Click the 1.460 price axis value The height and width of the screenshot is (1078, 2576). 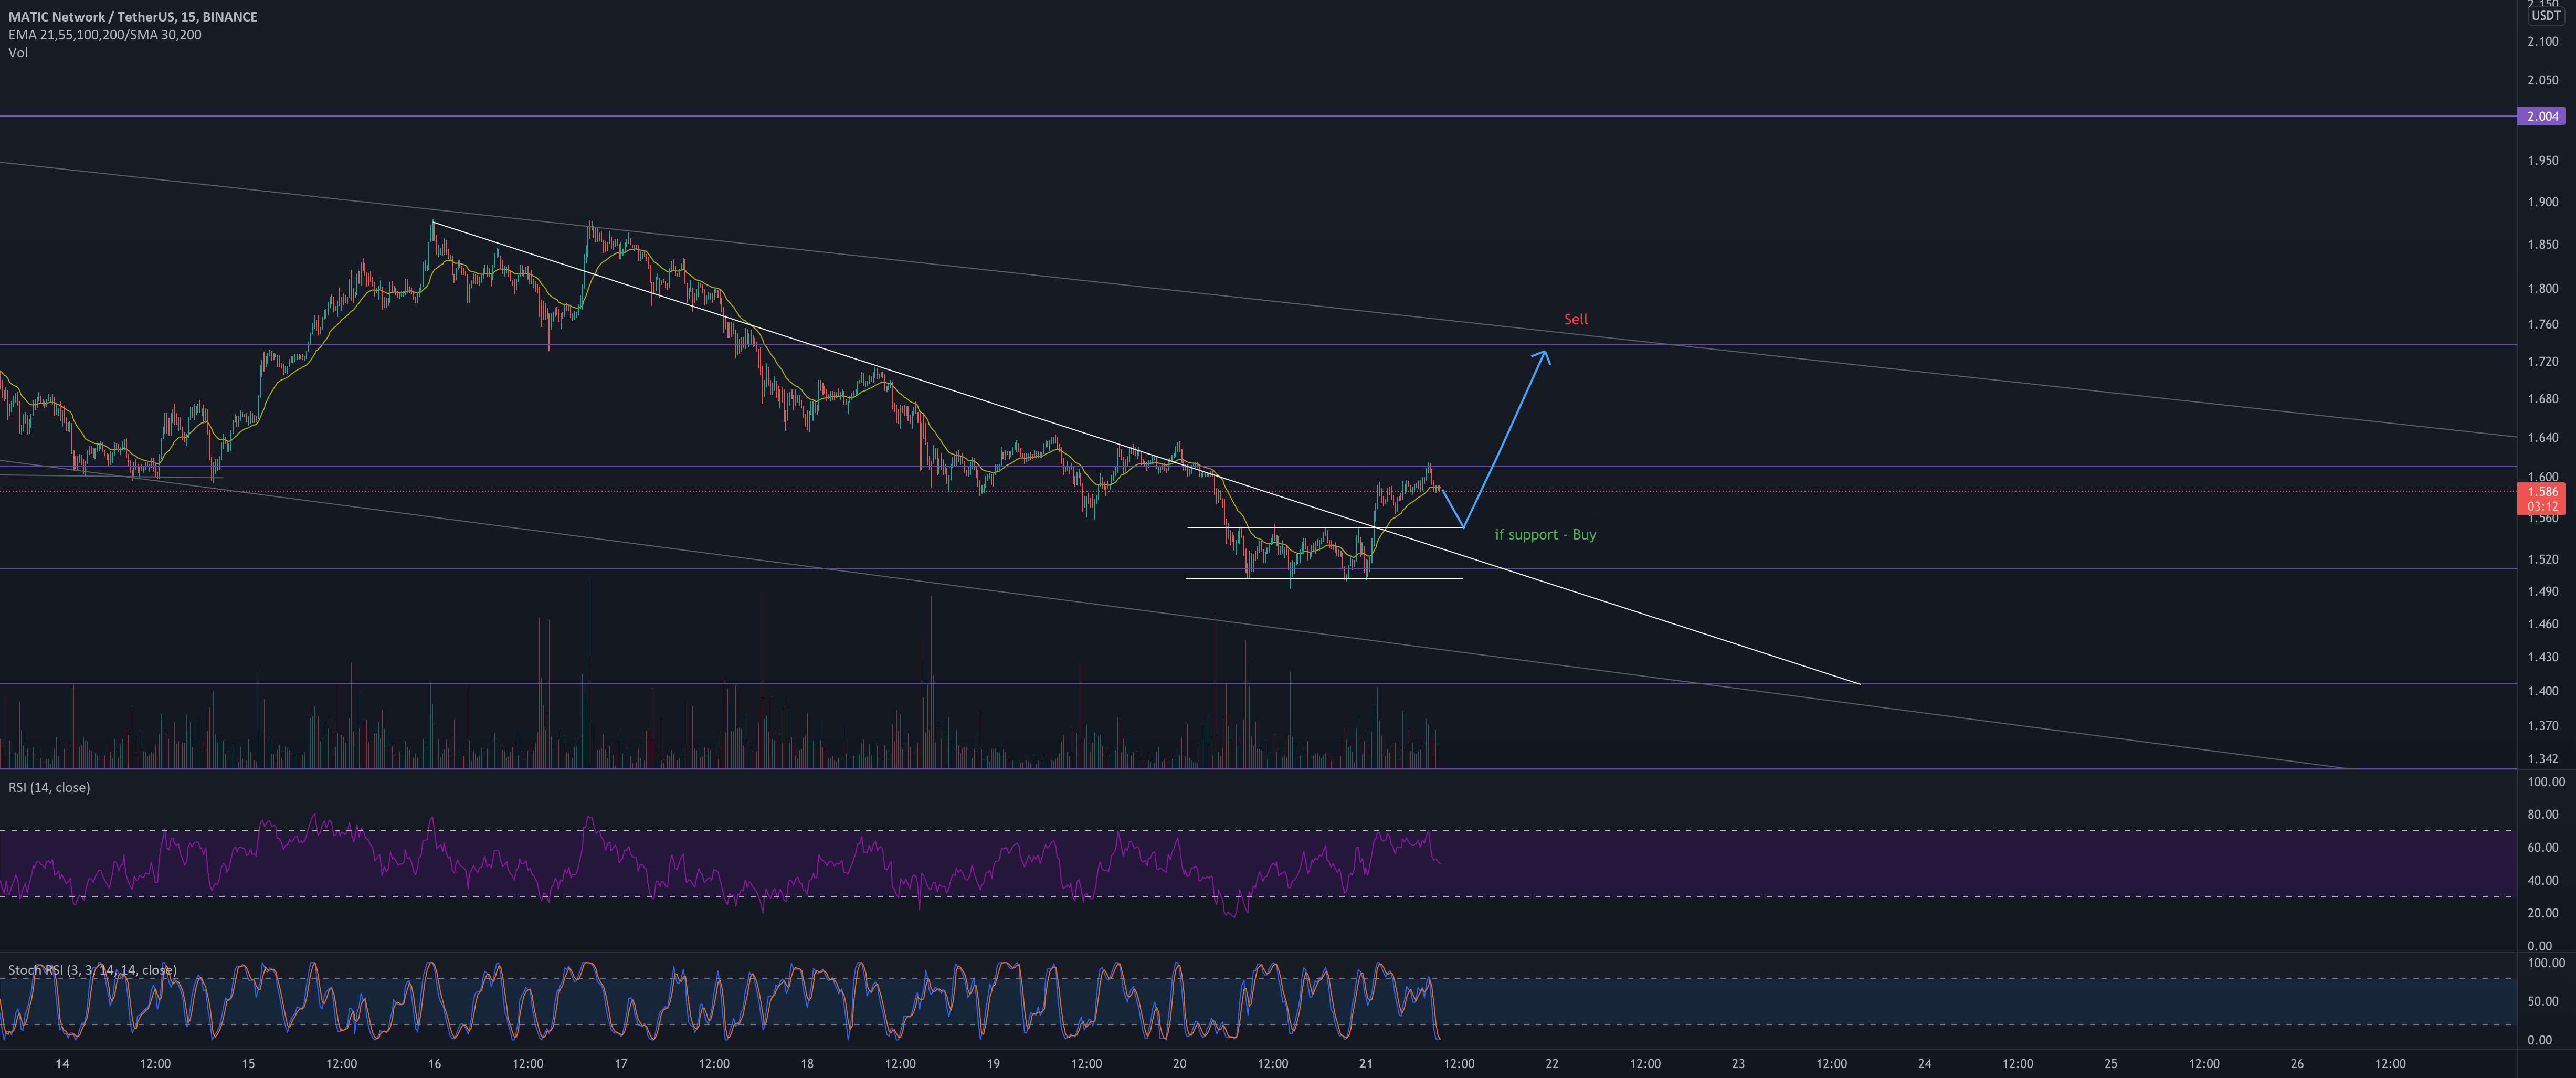click(x=2542, y=624)
